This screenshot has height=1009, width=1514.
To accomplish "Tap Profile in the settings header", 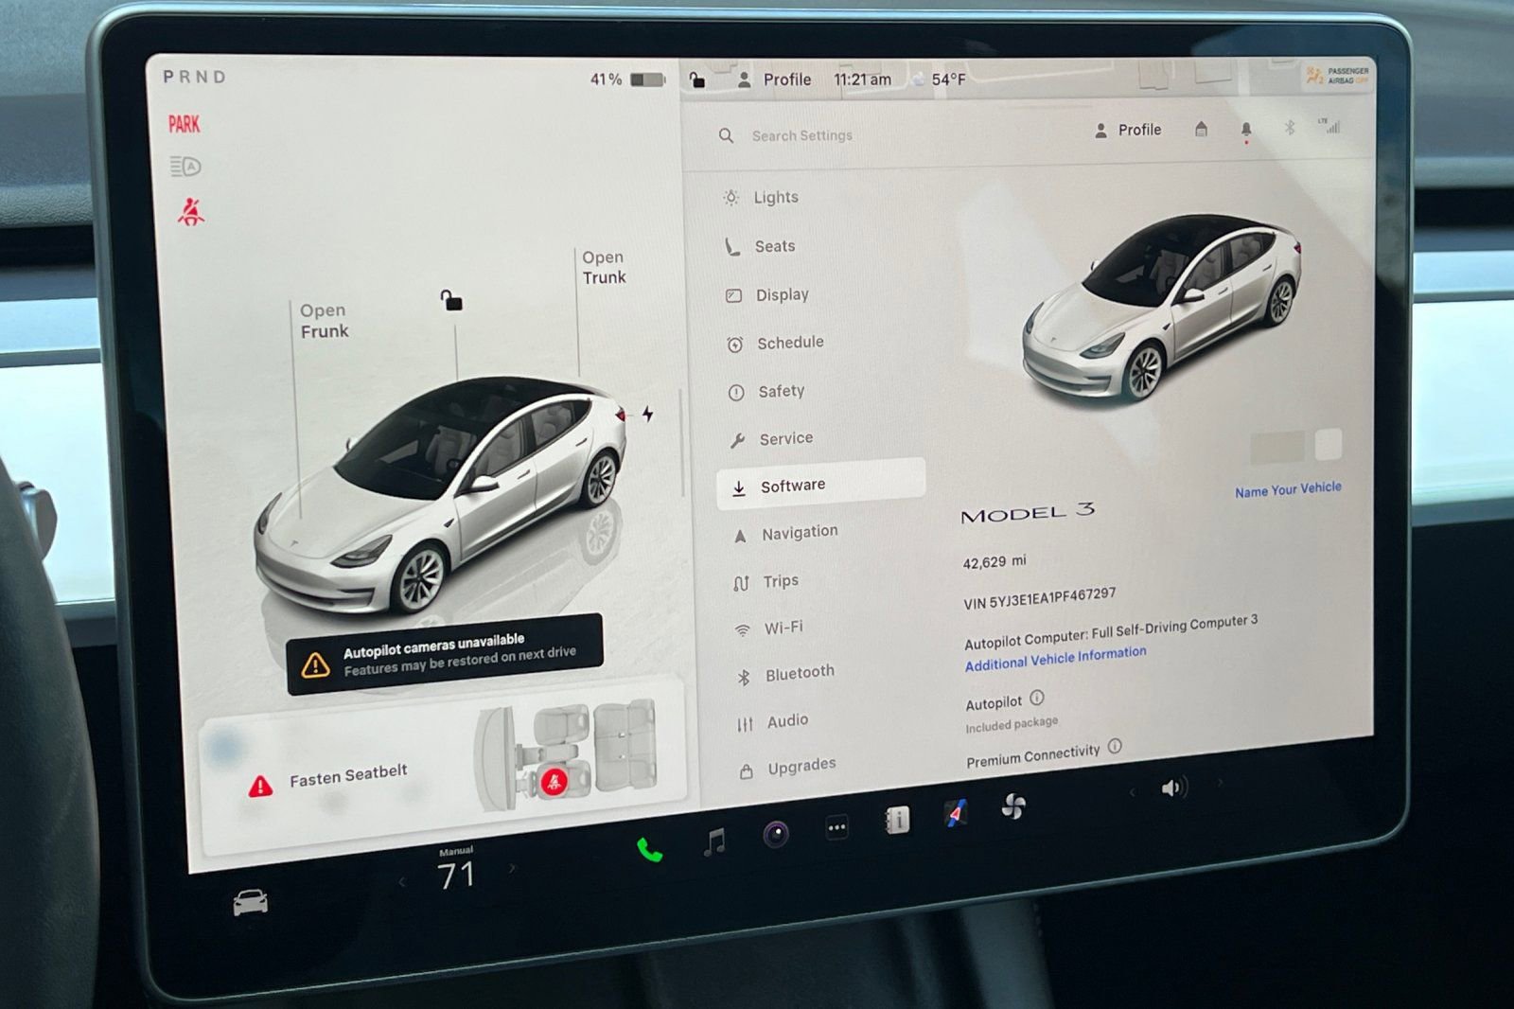I will (x=1128, y=131).
